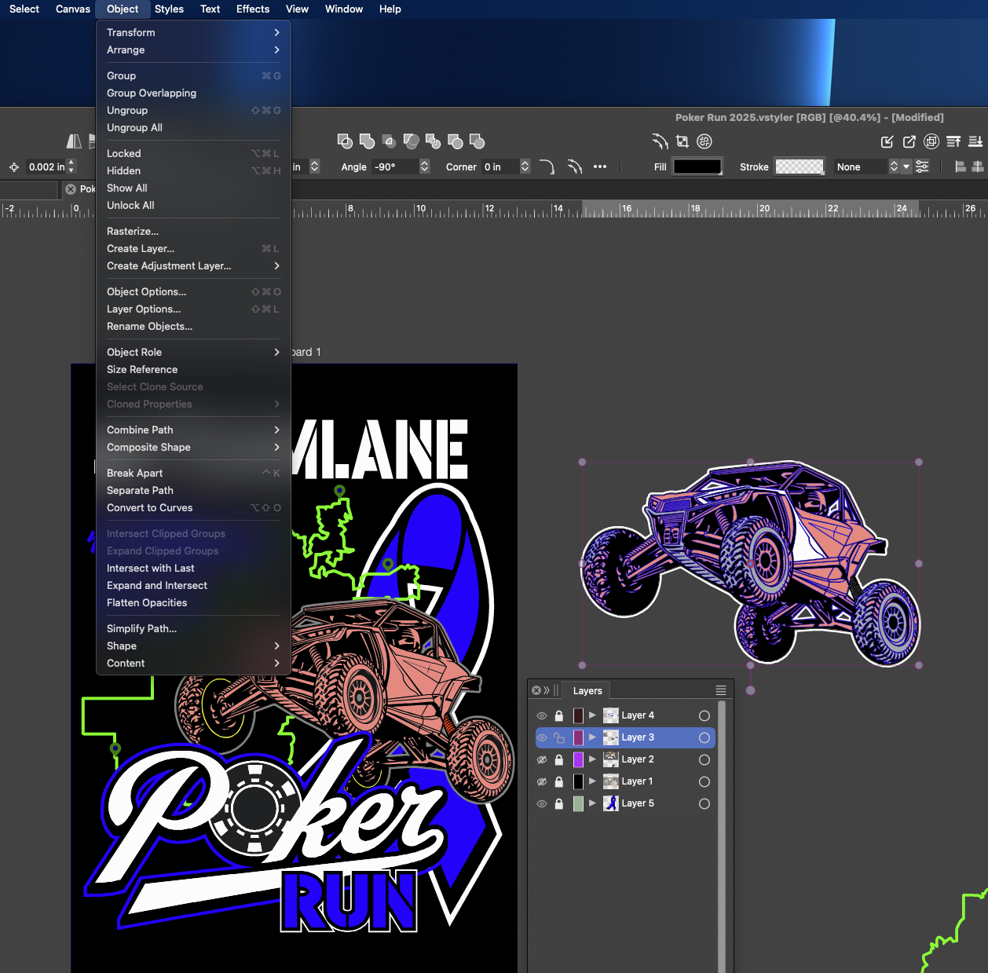This screenshot has height=973, width=988.
Task: Click the rounded corner shape icon
Action: pyautogui.click(x=547, y=166)
